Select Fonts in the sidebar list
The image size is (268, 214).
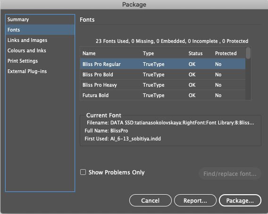tap(40, 30)
